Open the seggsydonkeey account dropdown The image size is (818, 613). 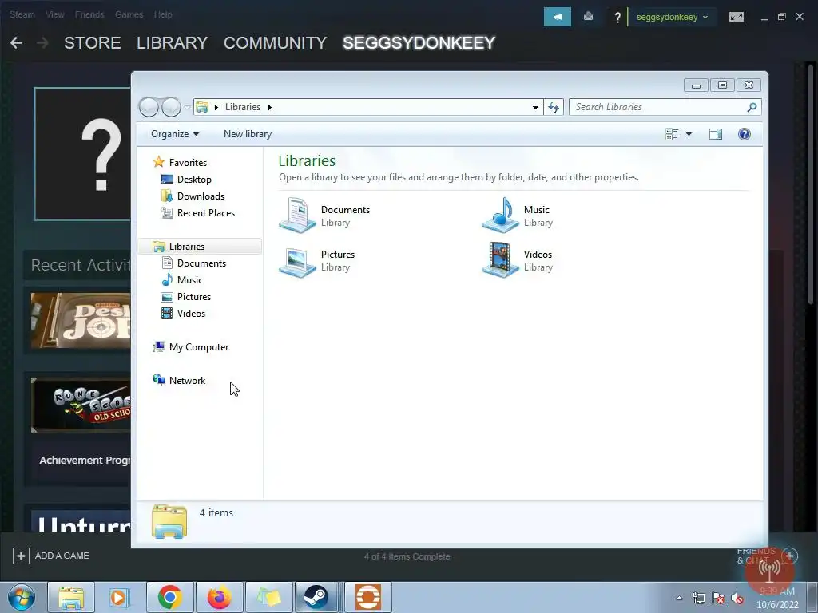tap(672, 18)
